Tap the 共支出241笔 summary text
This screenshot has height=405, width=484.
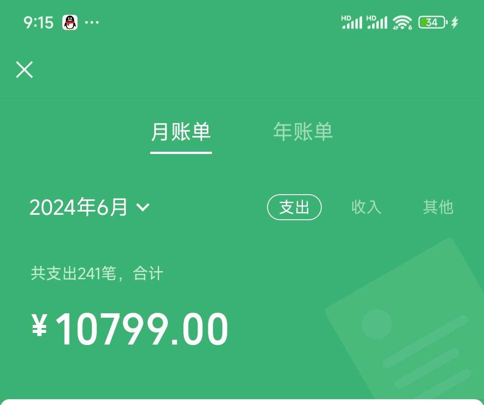[x=73, y=273]
